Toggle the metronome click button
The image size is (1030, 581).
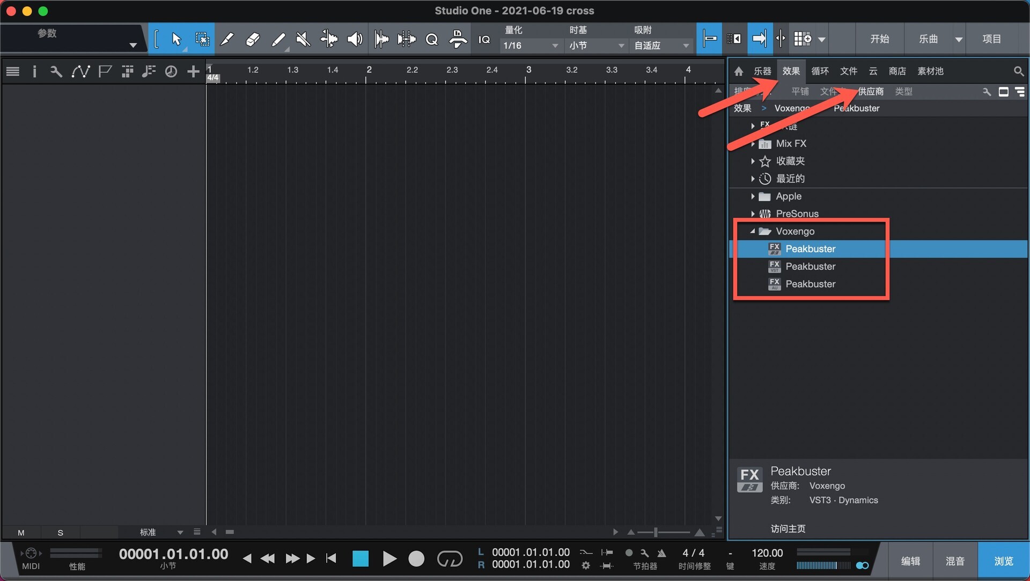[661, 553]
